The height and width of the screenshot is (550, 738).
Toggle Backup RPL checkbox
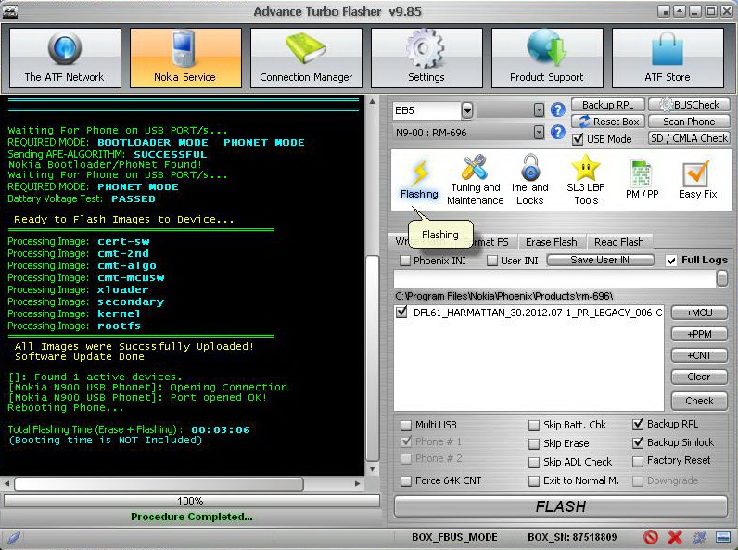(638, 424)
